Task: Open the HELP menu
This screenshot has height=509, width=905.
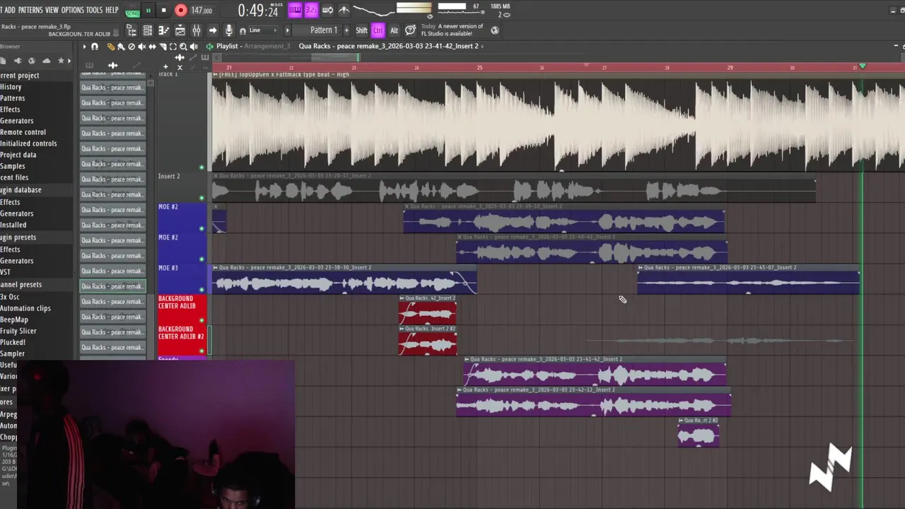Action: coord(112,10)
